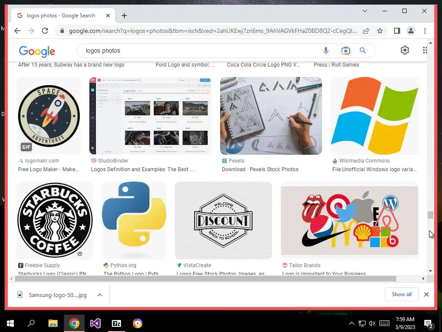Viewport: 442px width, 332px height.
Task: Open the Google apps grid
Action: point(425,50)
